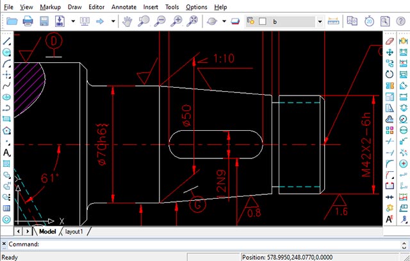Click the M42X2-6h dimension text

pyautogui.click(x=366, y=145)
